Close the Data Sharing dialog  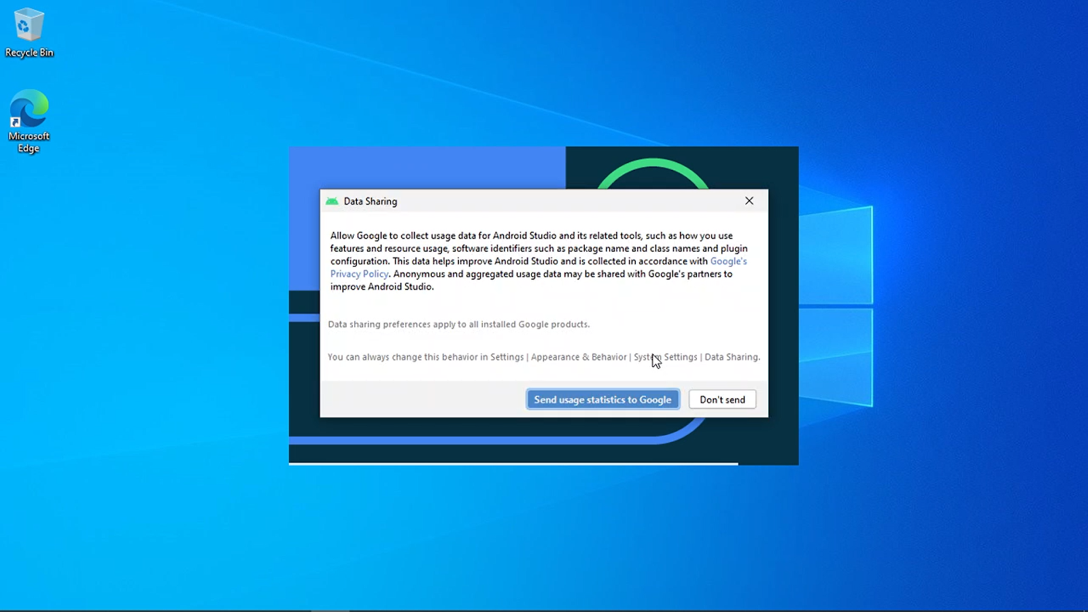point(749,201)
